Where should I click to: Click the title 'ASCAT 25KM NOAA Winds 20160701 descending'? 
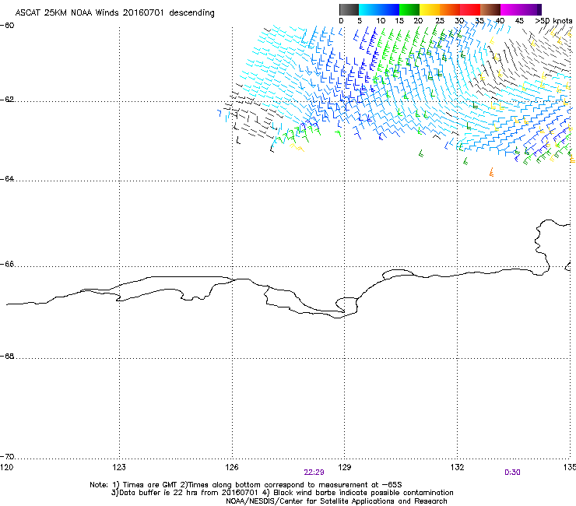click(x=114, y=13)
